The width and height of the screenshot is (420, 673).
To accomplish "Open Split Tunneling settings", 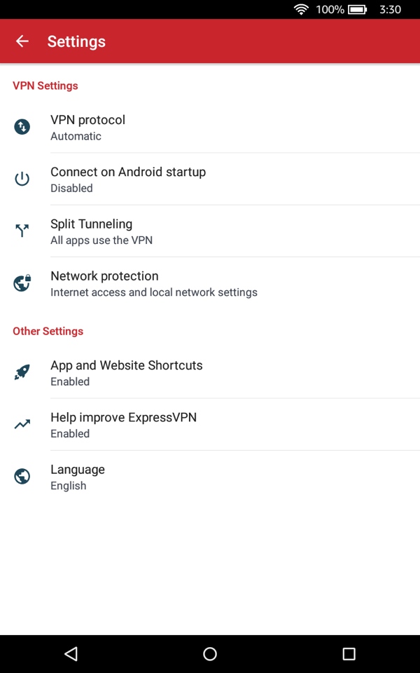I will [210, 231].
